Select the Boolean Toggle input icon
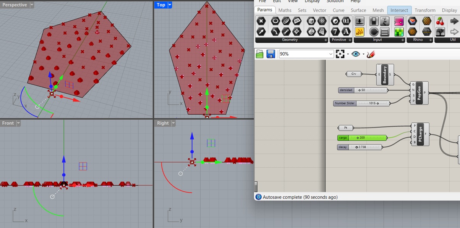Screen dimensions: 460x228 point(374,21)
